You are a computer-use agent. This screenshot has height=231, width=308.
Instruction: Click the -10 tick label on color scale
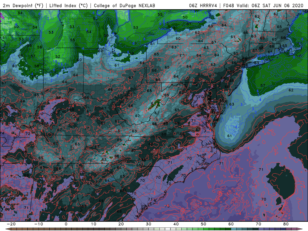coord(38,224)
